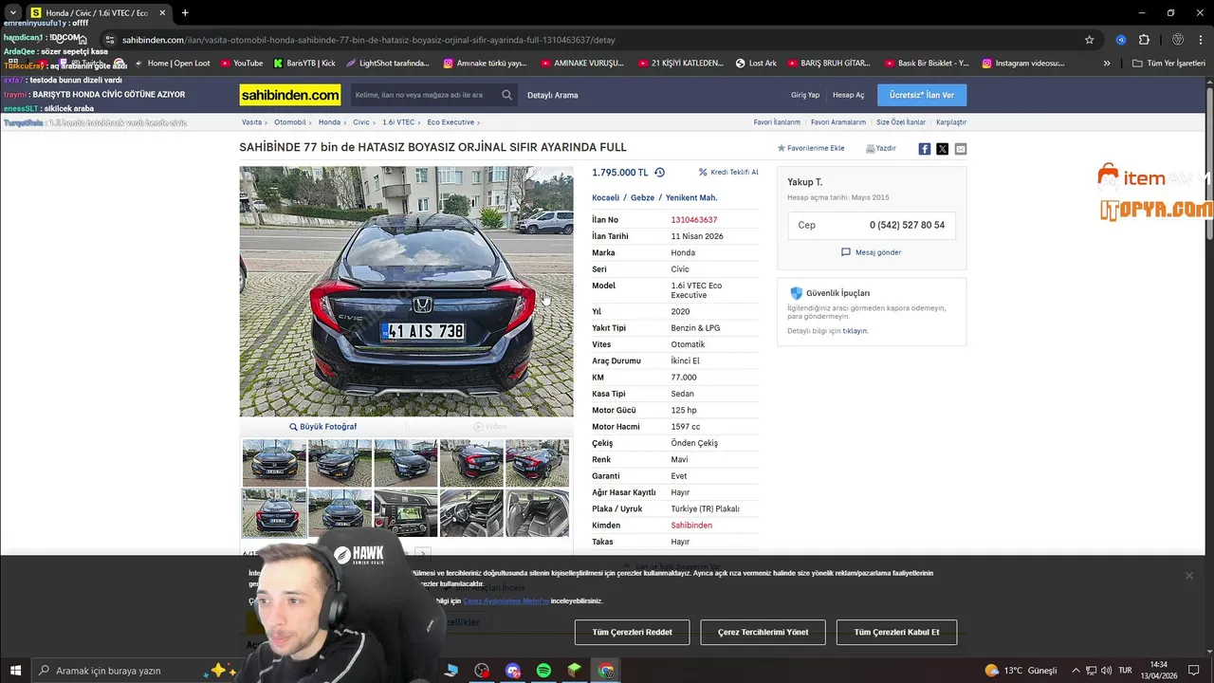This screenshot has height=683, width=1214.
Task: Open Spotify from the taskbar
Action: (543, 671)
